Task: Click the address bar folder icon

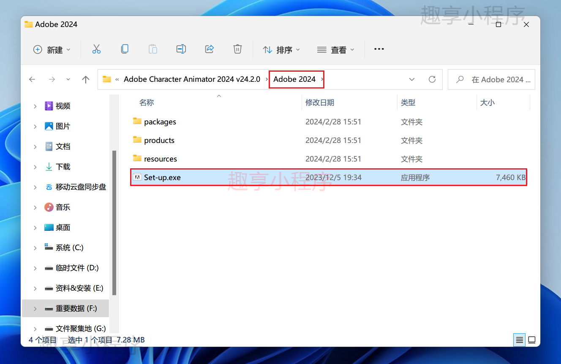Action: [x=107, y=79]
